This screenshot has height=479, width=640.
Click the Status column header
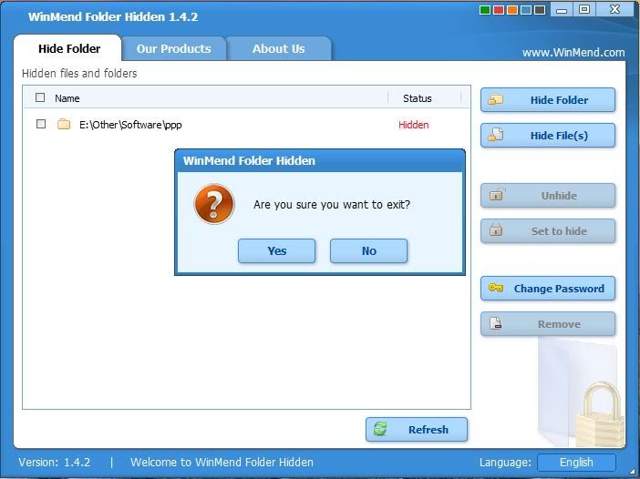tap(417, 98)
